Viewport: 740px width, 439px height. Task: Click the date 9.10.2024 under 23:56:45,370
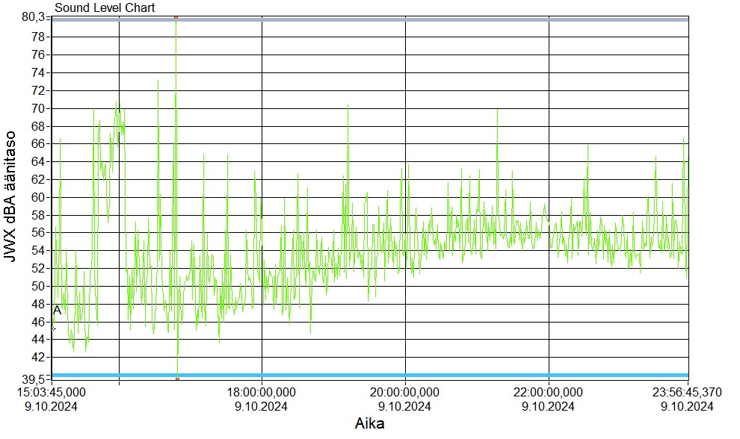pyautogui.click(x=687, y=406)
